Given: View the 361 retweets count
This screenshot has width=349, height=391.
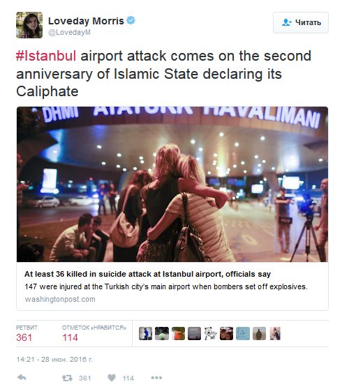Looking at the screenshot, I should coord(24,337).
